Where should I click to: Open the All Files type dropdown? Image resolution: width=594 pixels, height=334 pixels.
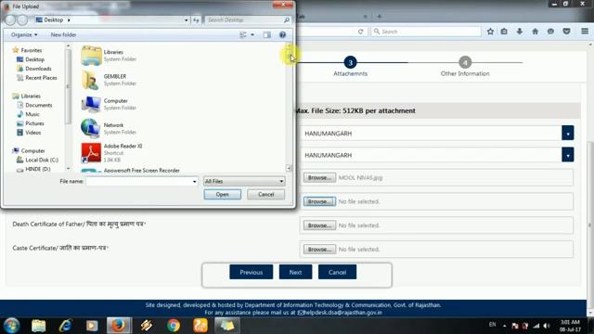point(244,182)
